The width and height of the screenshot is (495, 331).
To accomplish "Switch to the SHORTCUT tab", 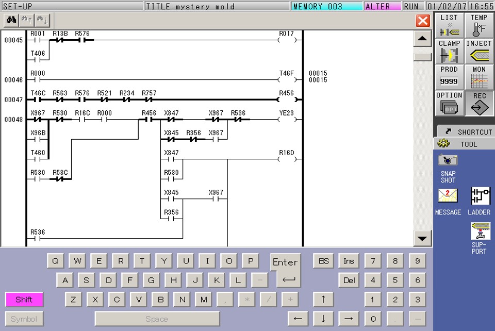I will [x=464, y=131].
